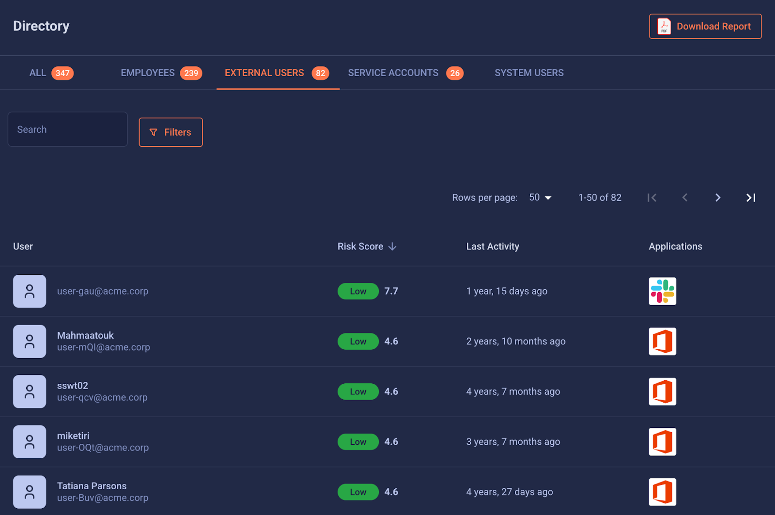Open the Filters panel
Screen dimensions: 775x515
(x=170, y=132)
